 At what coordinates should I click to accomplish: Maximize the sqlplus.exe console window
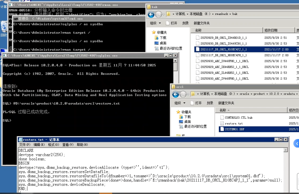(171, 55)
